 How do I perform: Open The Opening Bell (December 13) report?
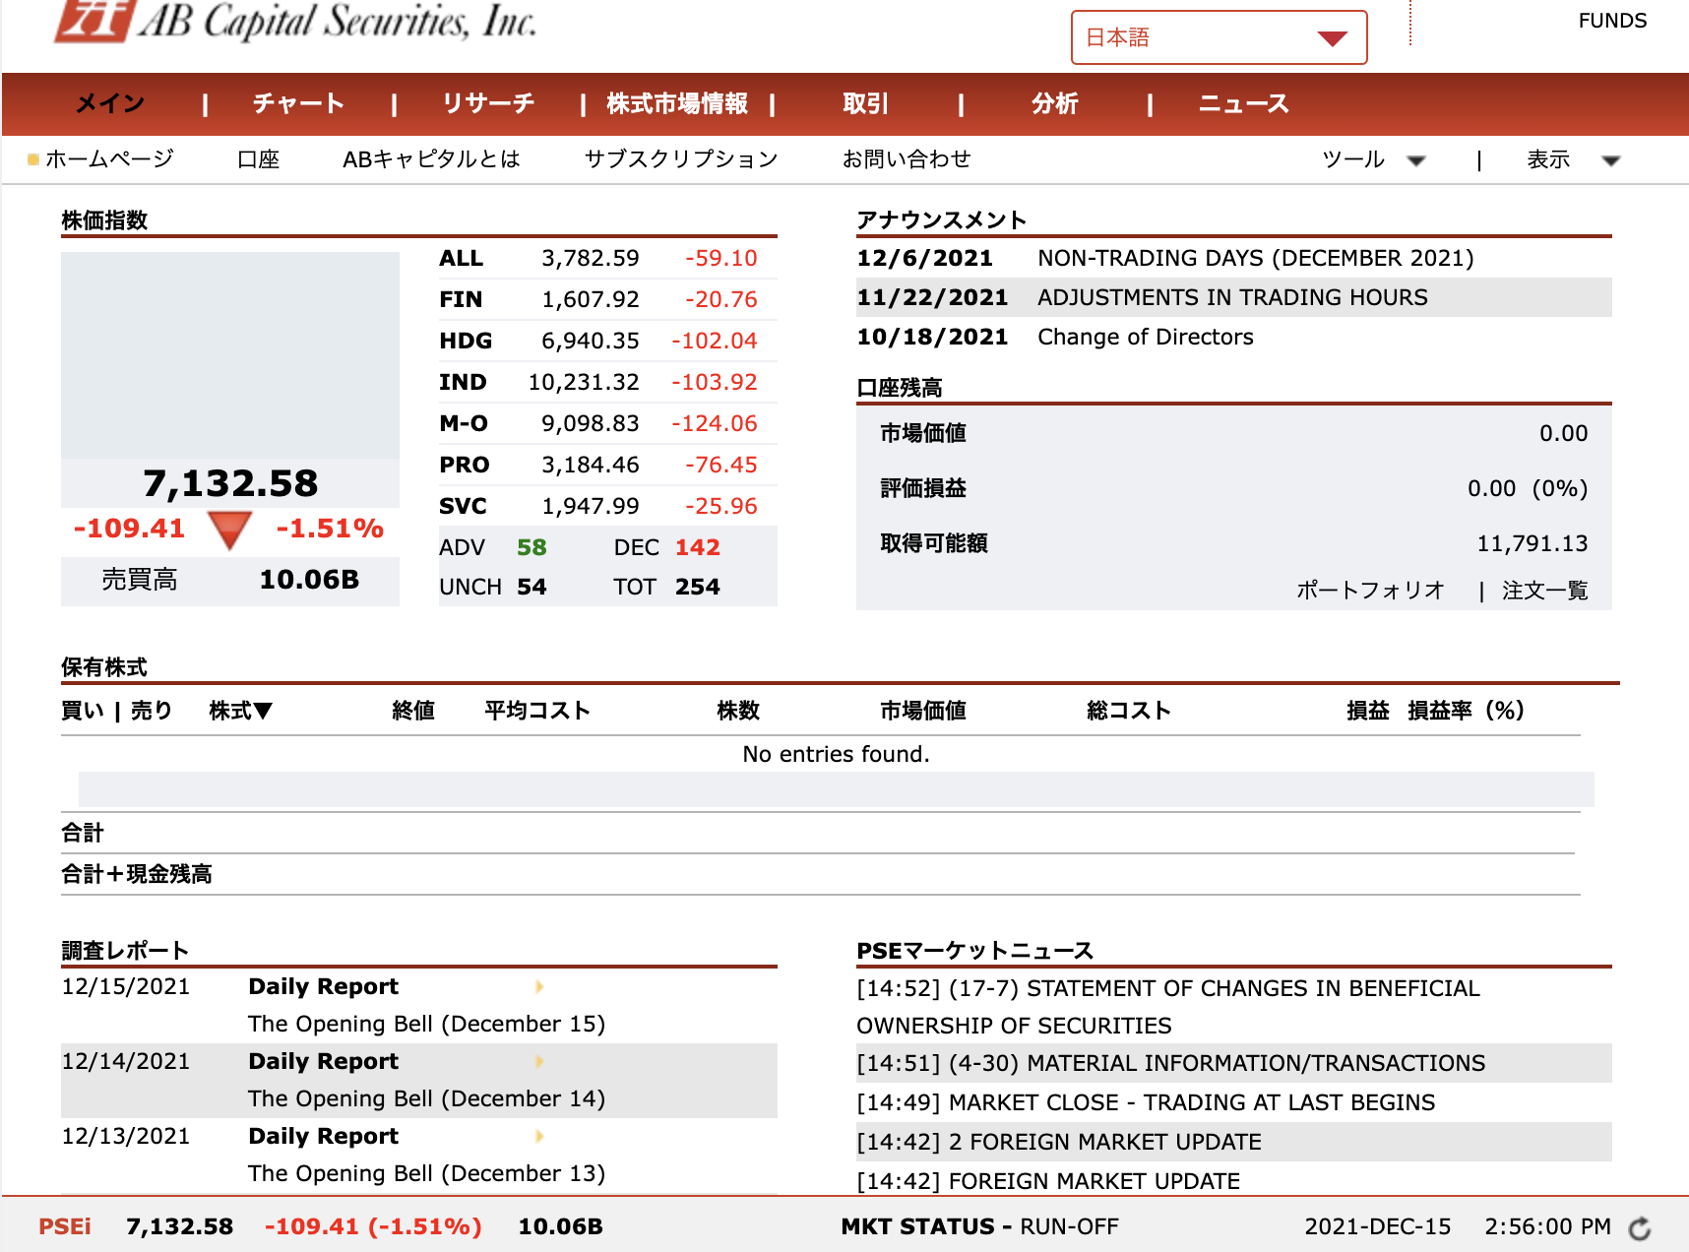[x=426, y=1173]
